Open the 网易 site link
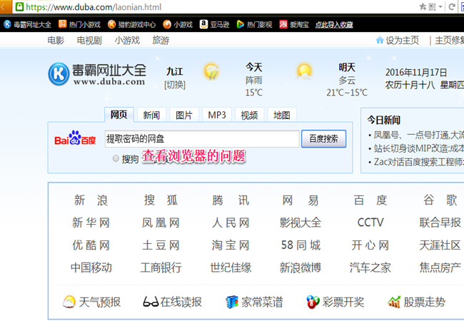The height and width of the screenshot is (321, 464). (x=301, y=200)
